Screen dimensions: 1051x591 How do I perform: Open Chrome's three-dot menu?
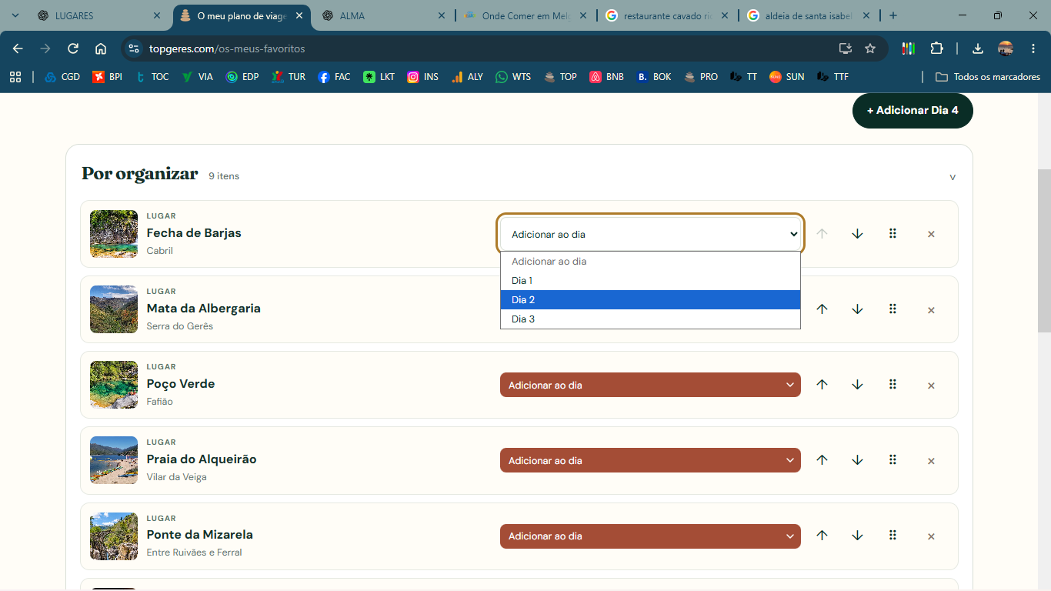click(x=1033, y=48)
